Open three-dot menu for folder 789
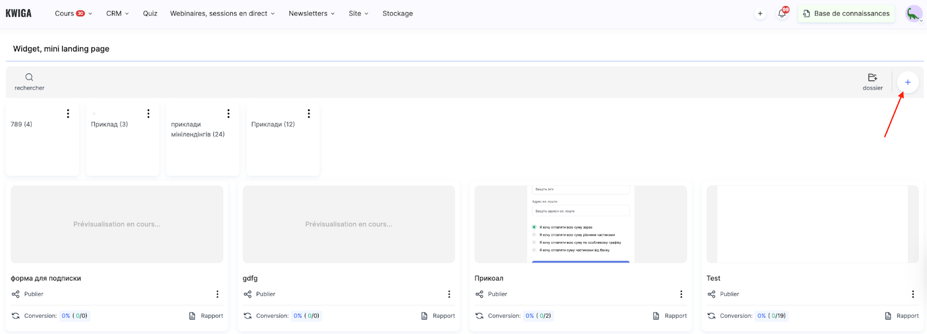 tap(68, 113)
